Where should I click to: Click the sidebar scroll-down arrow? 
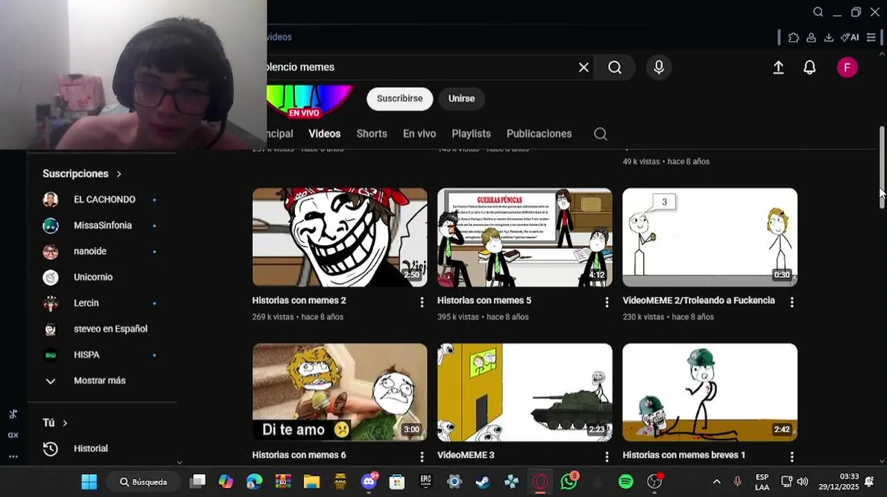(x=180, y=462)
